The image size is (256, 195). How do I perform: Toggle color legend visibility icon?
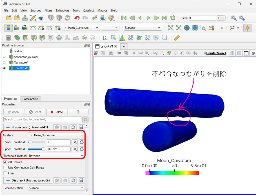pyautogui.click(x=8, y=28)
